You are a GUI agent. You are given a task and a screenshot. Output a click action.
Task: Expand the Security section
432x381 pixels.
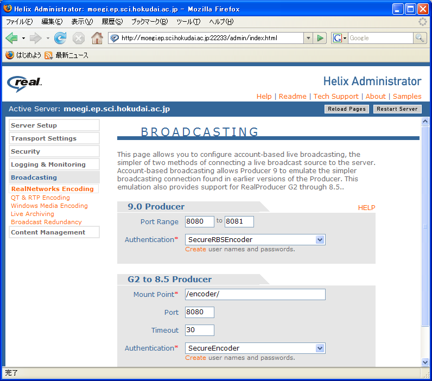point(54,151)
